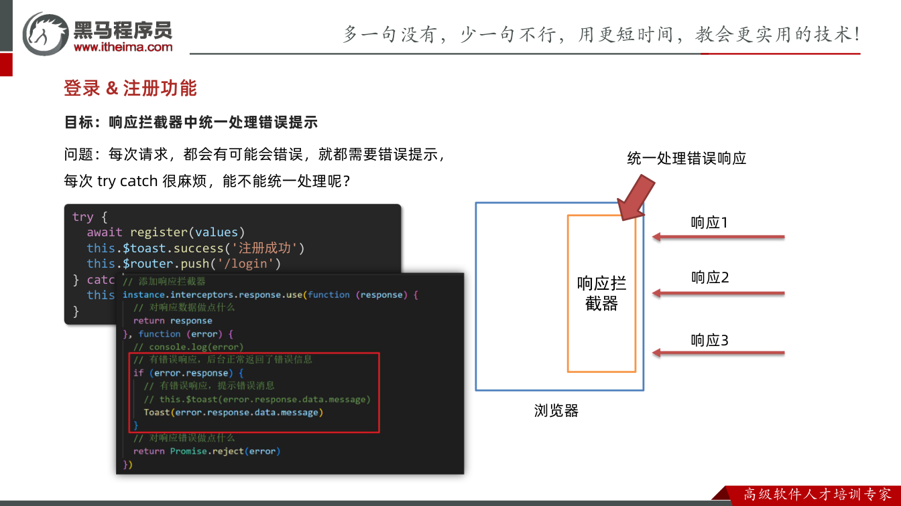Screen dimensions: 901x506
Task: Click the 登录 & 注册功能 heading
Action: pos(130,88)
